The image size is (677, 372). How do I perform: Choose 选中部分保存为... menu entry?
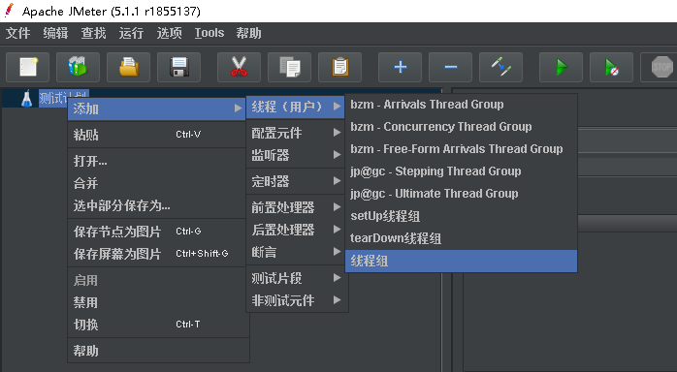[x=157, y=206]
